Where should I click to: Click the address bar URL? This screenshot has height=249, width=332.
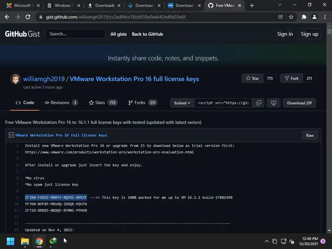point(116,17)
